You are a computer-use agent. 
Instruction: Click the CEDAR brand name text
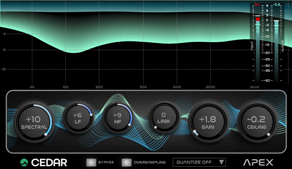pos(49,163)
